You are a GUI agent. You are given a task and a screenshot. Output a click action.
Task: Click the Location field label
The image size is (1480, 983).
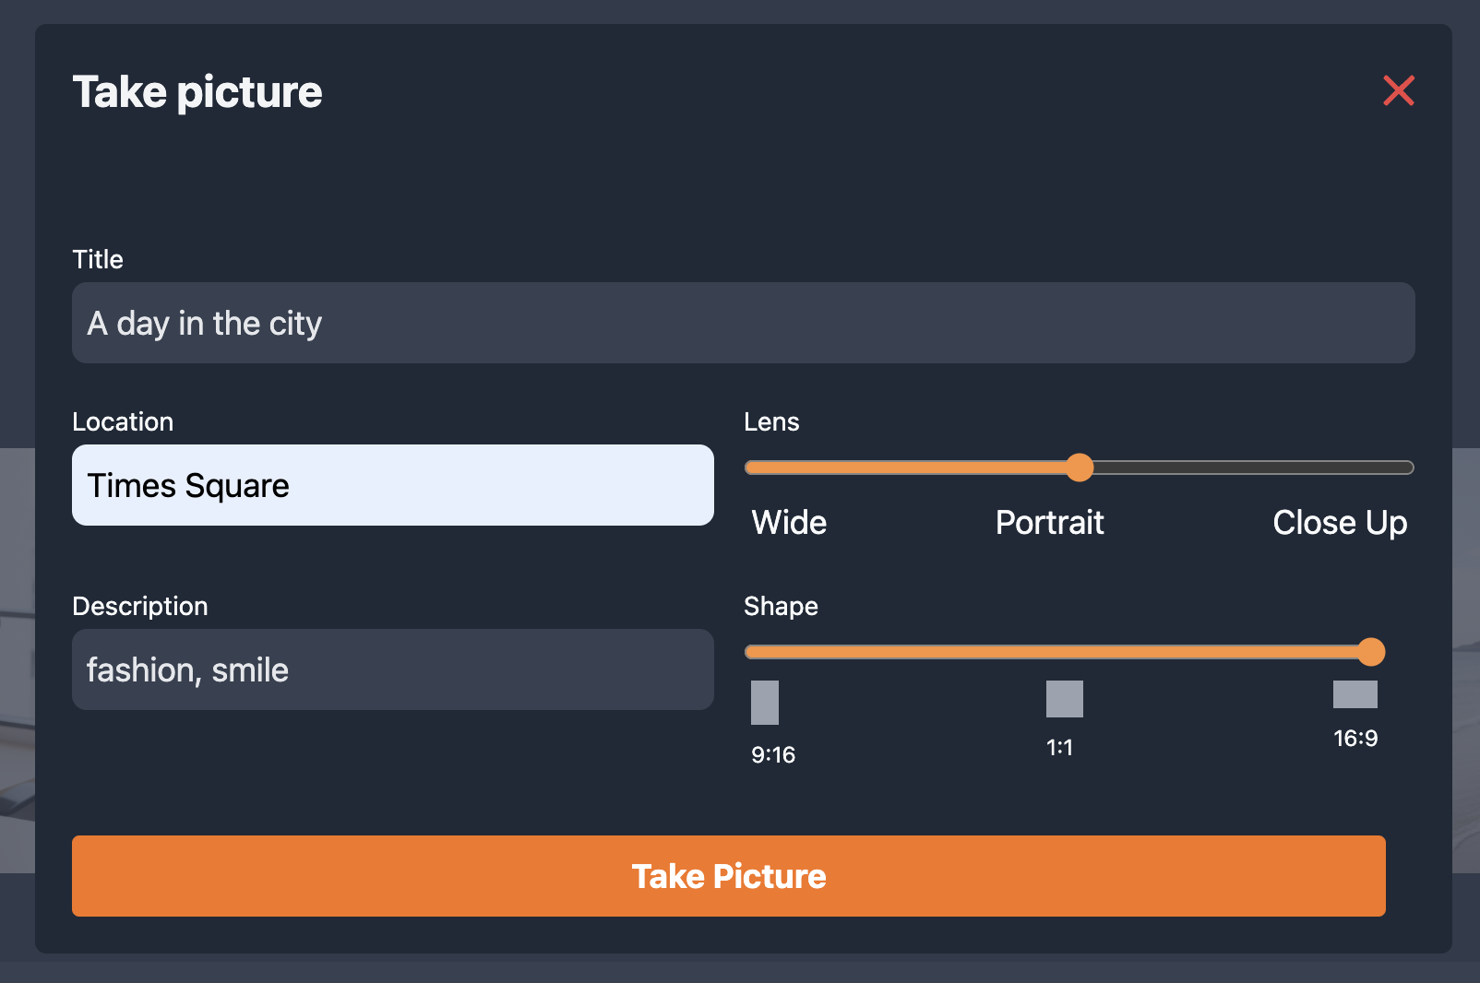tap(123, 421)
